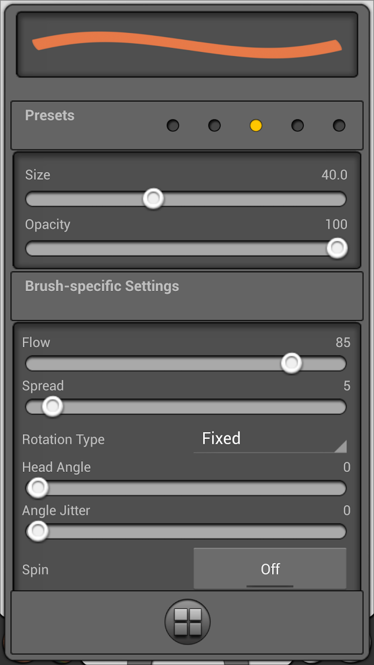The width and height of the screenshot is (374, 665).
Task: Click the Opacity slider handle
Action: click(x=337, y=248)
